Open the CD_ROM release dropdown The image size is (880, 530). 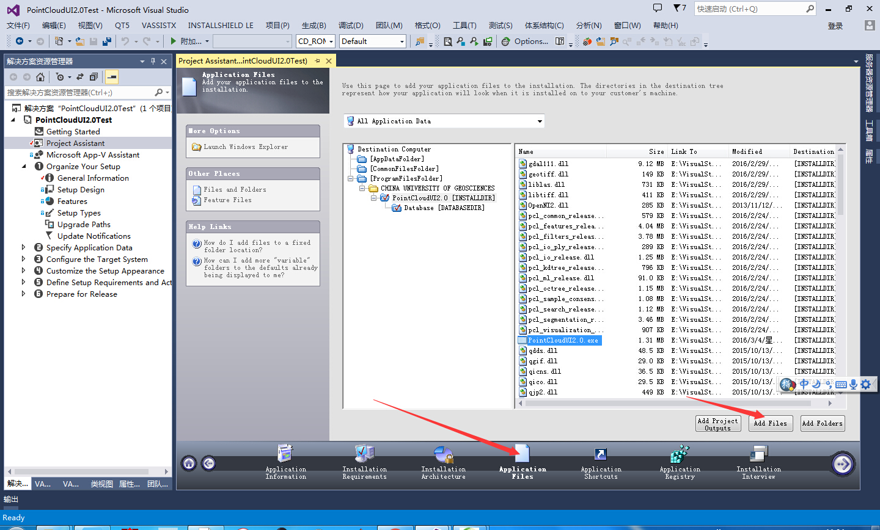331,42
